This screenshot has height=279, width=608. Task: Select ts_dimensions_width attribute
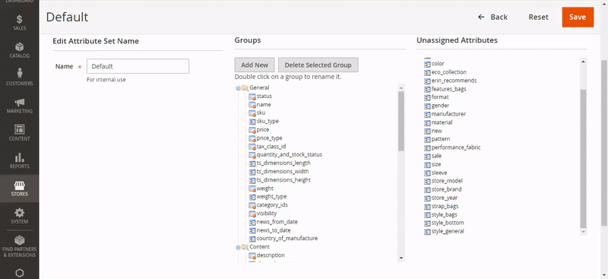tap(283, 172)
